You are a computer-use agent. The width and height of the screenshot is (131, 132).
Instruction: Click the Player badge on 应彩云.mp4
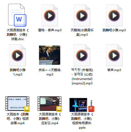tap(59, 109)
